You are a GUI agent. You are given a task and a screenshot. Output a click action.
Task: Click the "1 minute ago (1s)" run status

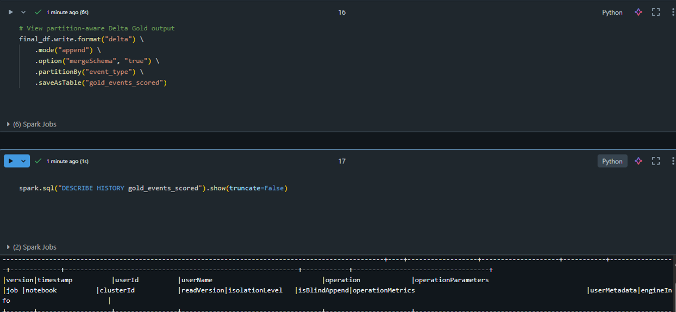coord(67,161)
